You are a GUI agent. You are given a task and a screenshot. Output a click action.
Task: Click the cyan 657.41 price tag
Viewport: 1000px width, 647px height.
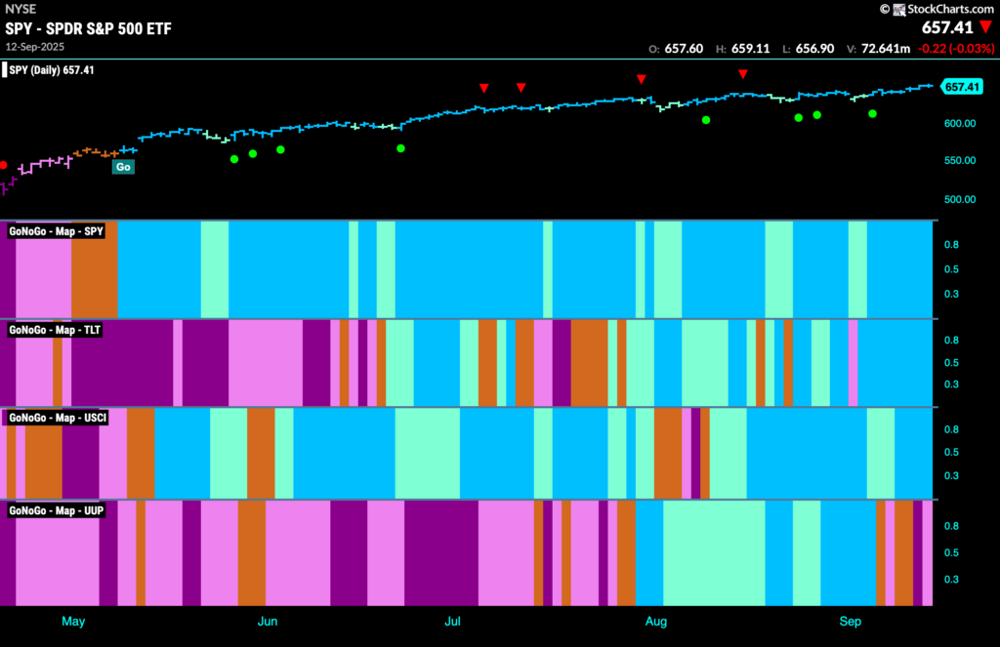click(962, 87)
